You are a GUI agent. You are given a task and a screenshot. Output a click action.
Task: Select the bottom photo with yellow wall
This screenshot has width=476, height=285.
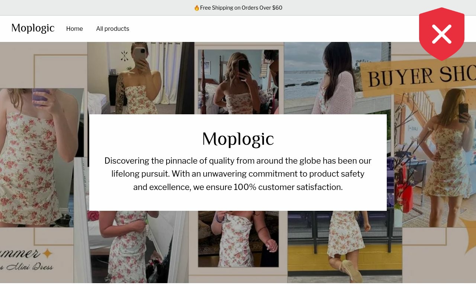345,247
